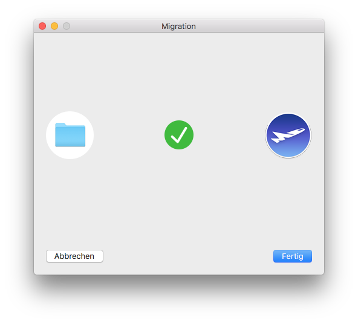Select the airplane app icon
The image size is (358, 323).
pyautogui.click(x=288, y=135)
